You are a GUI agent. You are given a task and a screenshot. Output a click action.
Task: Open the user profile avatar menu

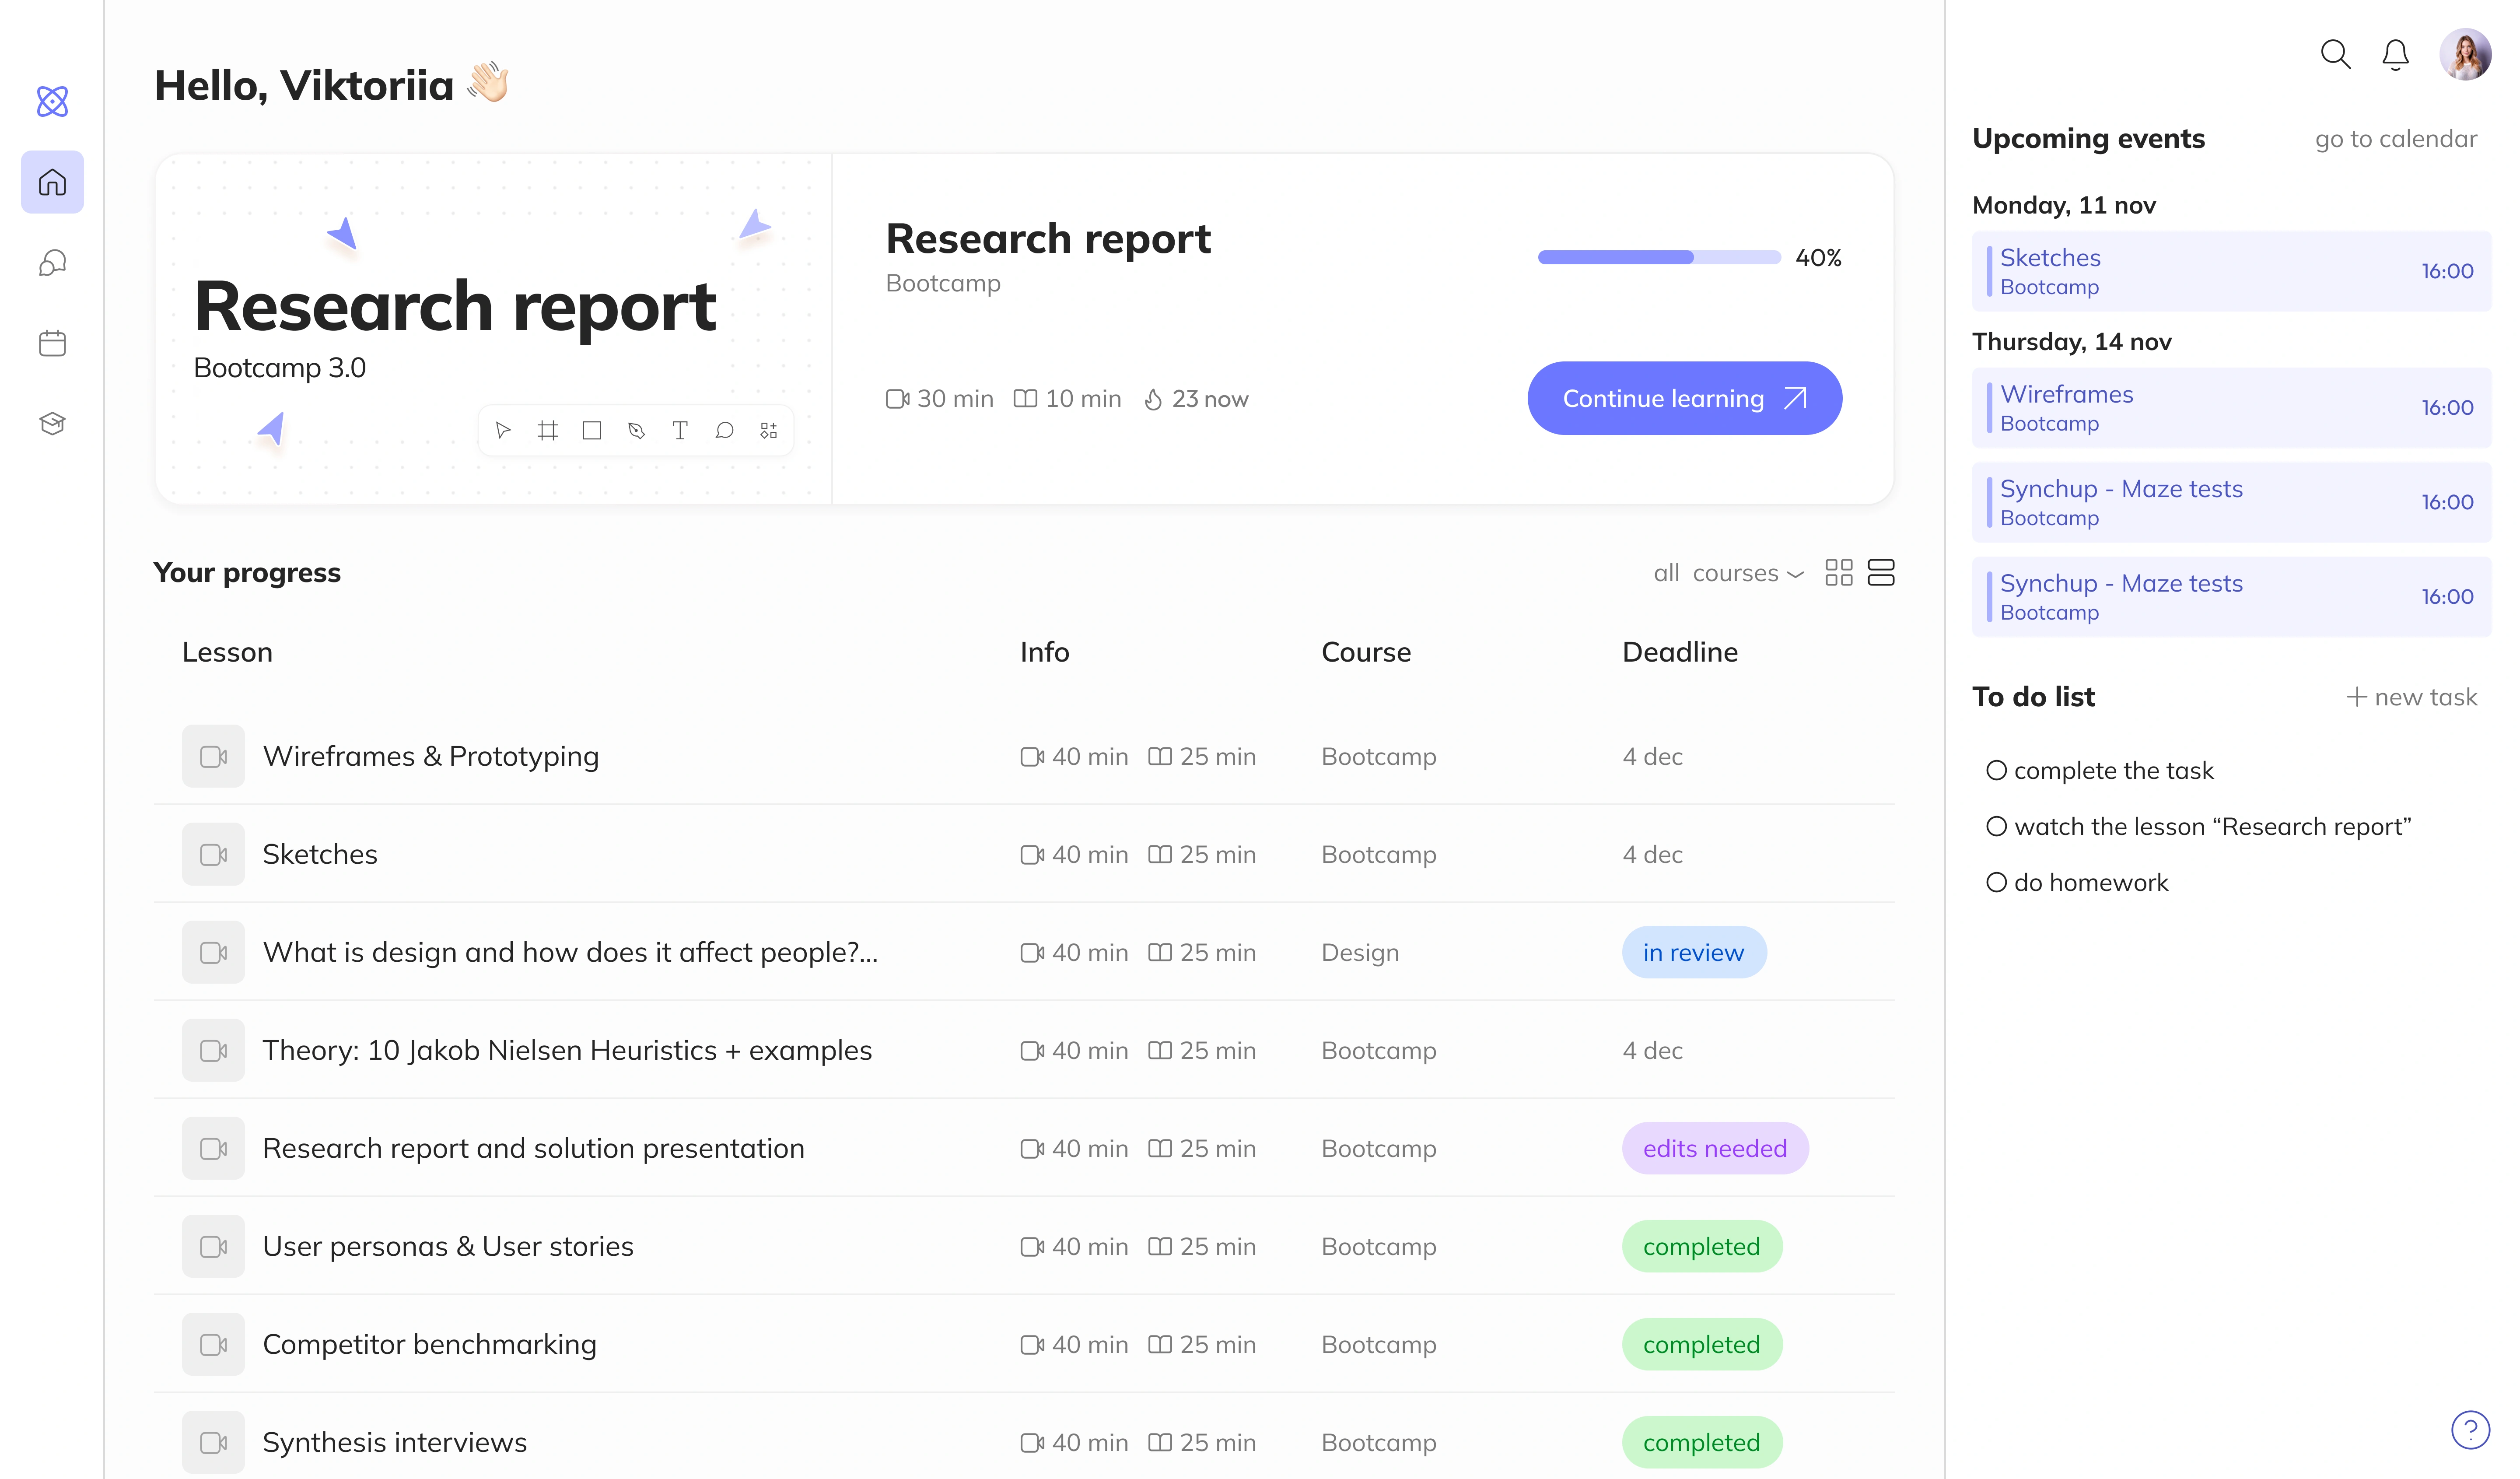click(x=2465, y=54)
